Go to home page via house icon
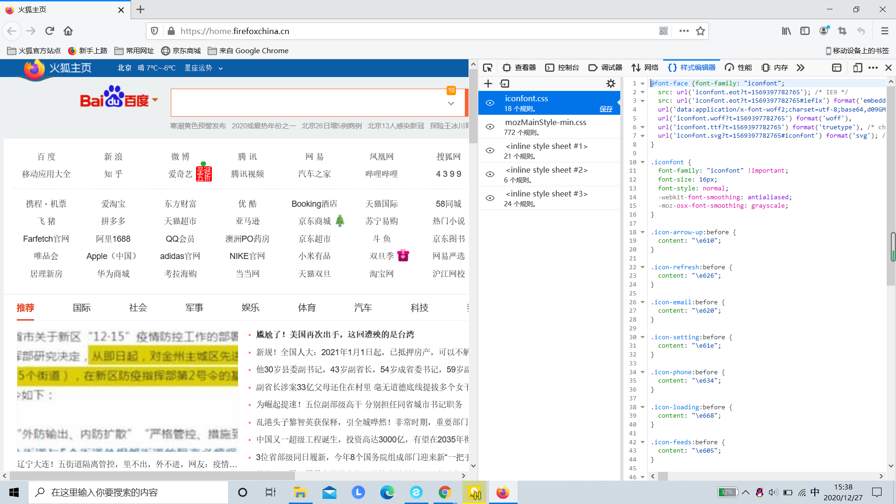Screen dimensions: 896x504 [68, 31]
